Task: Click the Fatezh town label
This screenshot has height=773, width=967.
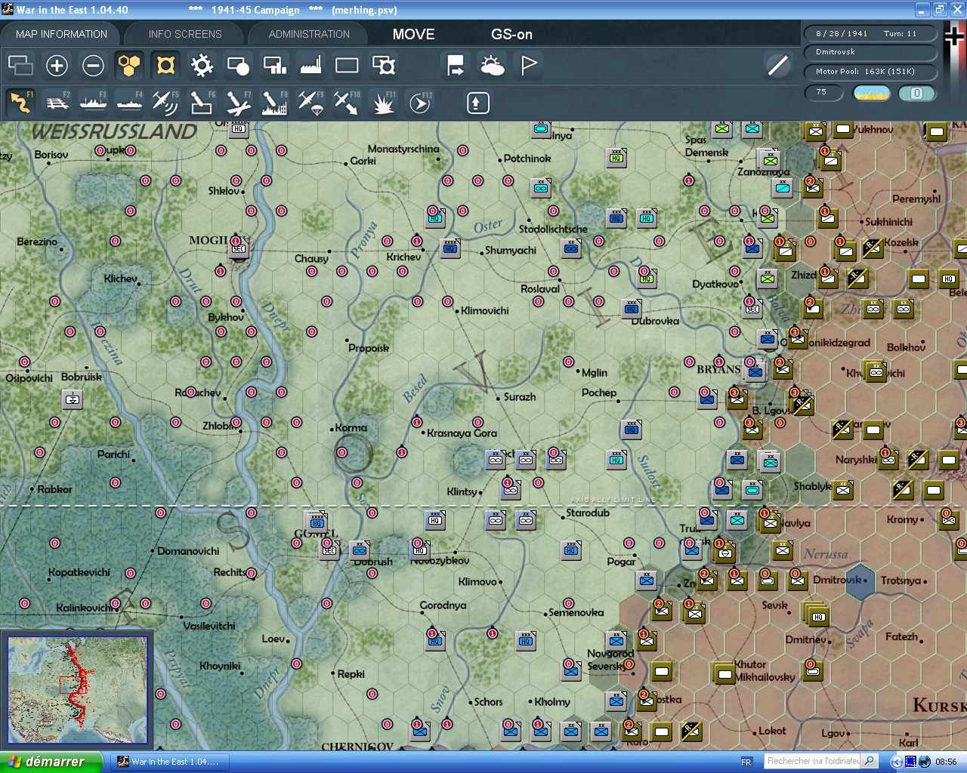Action: coord(902,637)
